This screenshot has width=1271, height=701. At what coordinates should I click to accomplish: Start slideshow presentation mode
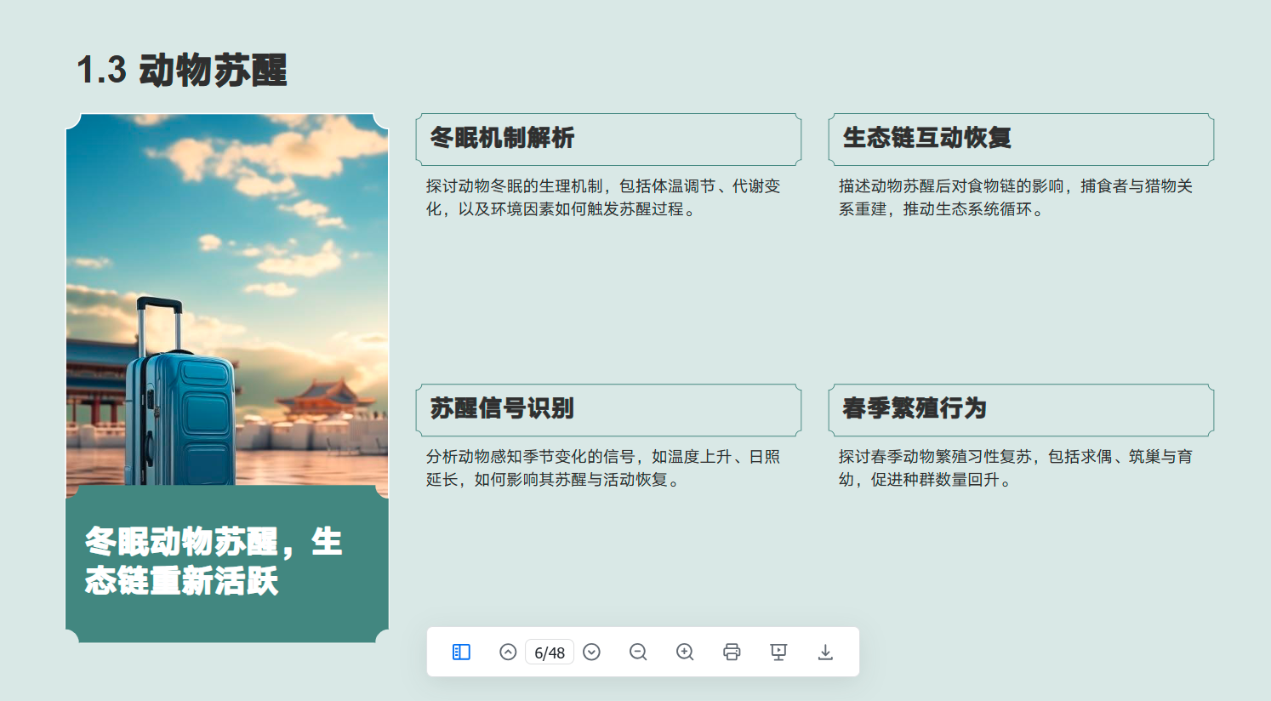(778, 652)
